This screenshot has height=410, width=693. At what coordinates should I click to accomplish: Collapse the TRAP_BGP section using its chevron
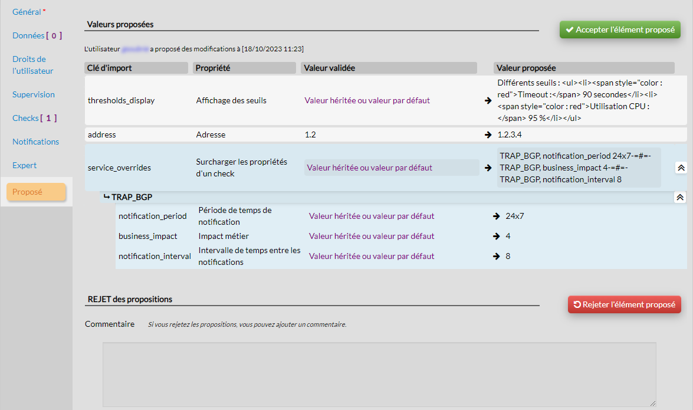pyautogui.click(x=680, y=198)
